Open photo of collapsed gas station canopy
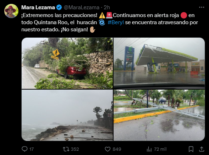Image resolution: width=209 pixels, height=155 pixels. pyautogui.click(x=159, y=63)
